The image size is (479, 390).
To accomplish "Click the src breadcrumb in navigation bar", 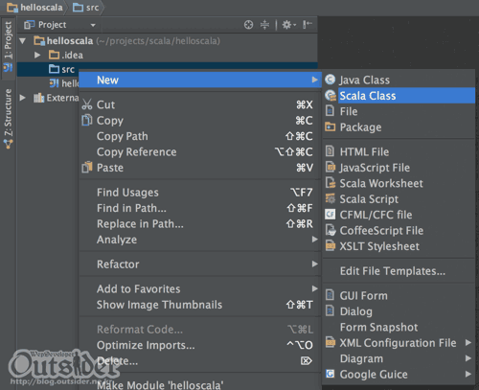I will [x=86, y=8].
